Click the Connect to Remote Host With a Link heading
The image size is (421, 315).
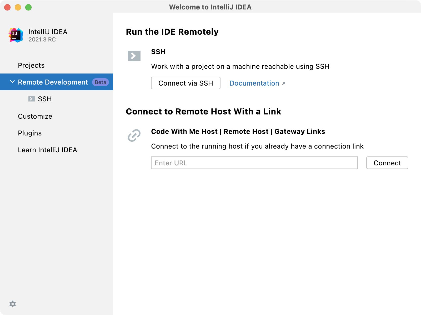pos(203,112)
